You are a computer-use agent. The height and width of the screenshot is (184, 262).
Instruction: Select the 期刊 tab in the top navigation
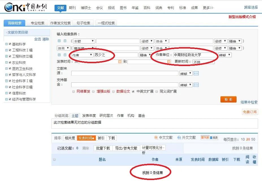coord(72,8)
